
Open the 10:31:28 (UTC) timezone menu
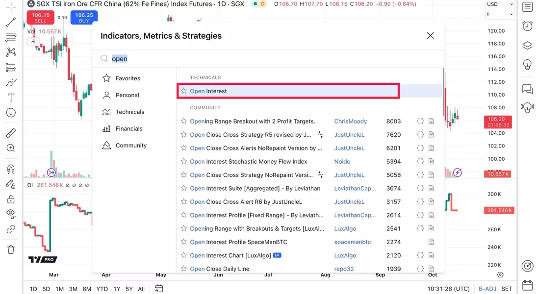(x=448, y=289)
